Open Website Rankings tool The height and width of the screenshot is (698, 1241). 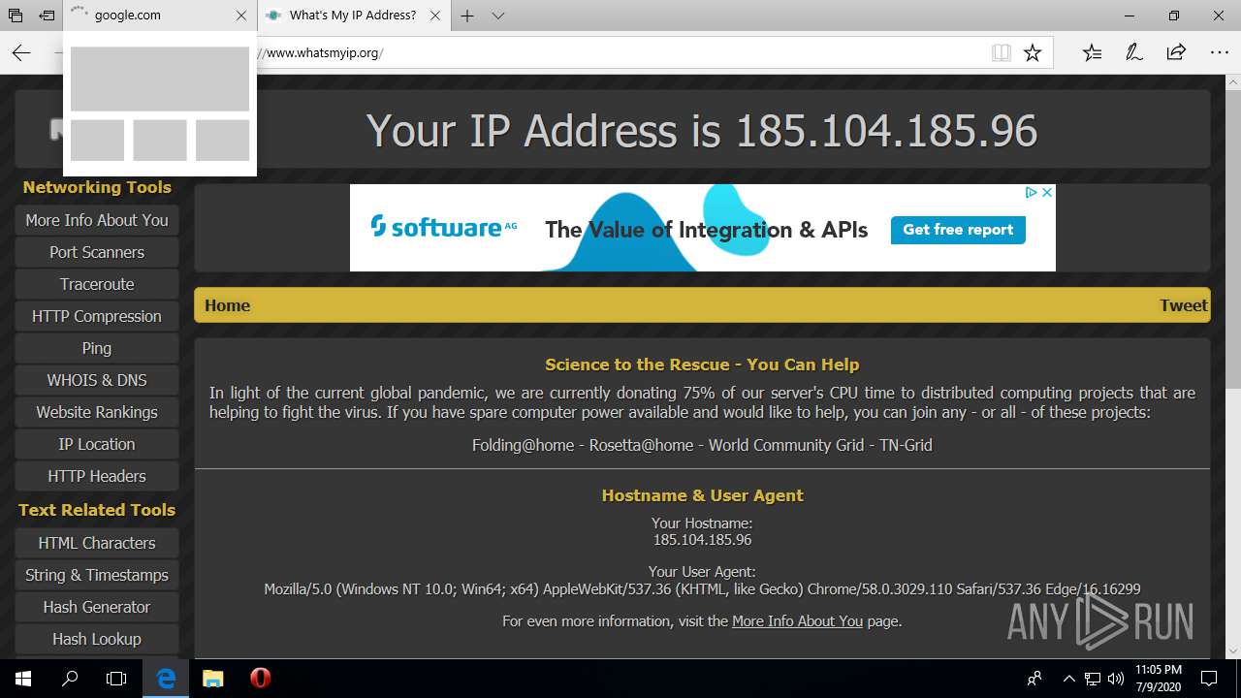[97, 412]
